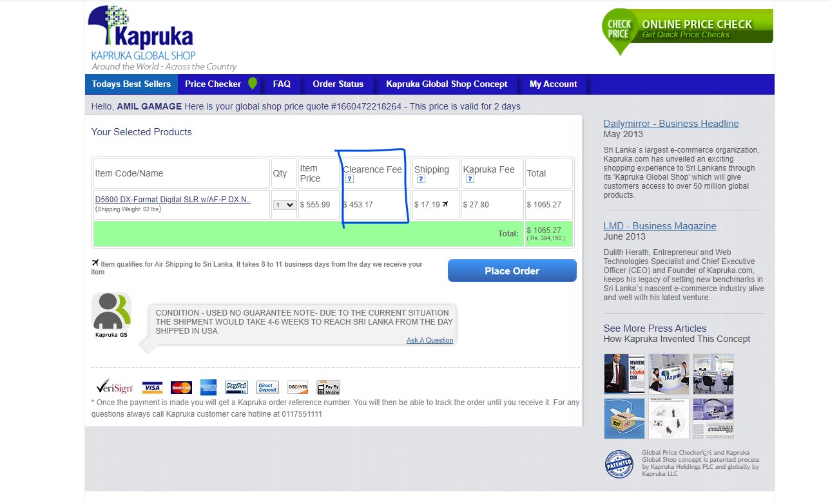Open Kapruka Global Shop Concept menu item
830x503 pixels.
click(447, 84)
